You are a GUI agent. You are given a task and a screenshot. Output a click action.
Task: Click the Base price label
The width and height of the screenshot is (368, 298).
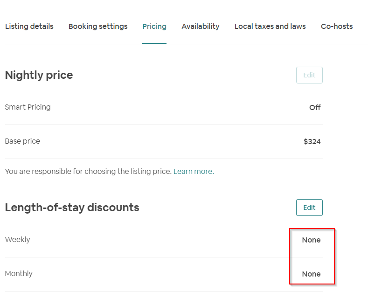pos(22,141)
